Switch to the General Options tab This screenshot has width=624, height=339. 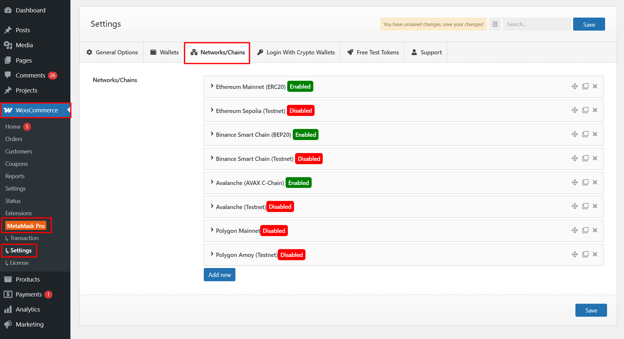[x=112, y=52]
